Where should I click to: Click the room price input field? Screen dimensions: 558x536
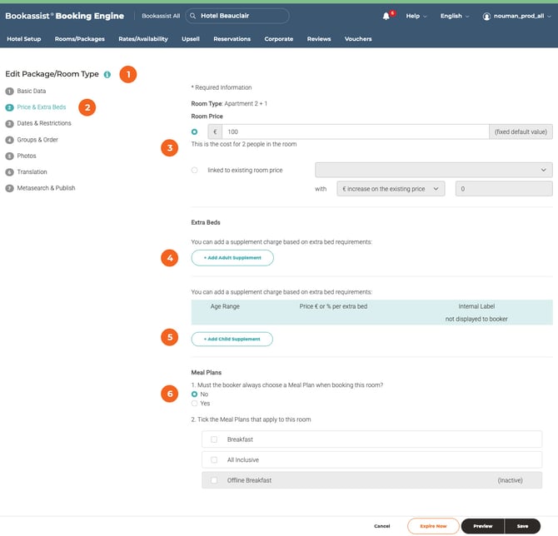355,132
